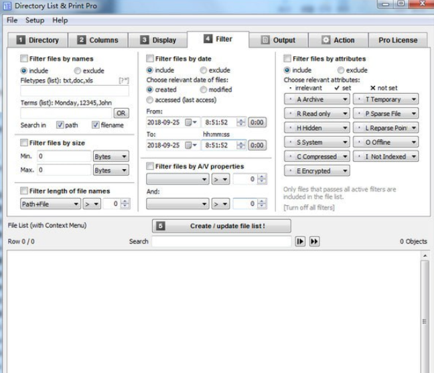Switch to the Output tab
434x373 pixels.
(x=279, y=40)
